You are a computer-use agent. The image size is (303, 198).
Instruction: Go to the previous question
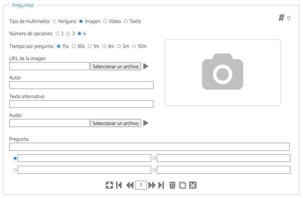[130, 185]
